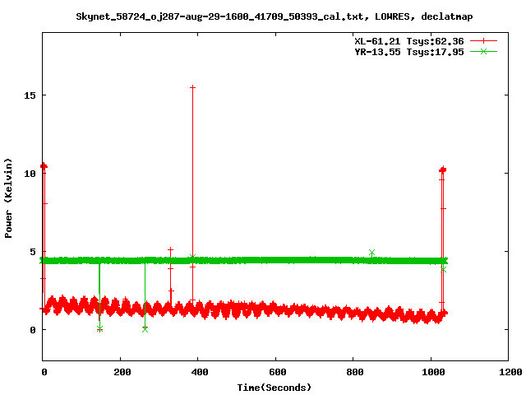Image resolution: width=526 pixels, height=395 pixels.
Task: Click the green x marker at zero near 260 seconds
Action: coord(145,329)
